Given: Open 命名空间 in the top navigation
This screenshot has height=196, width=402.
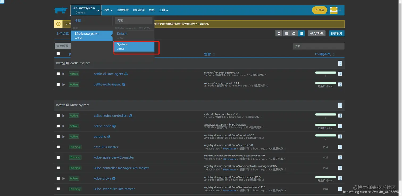Looking at the screenshot, I should (139, 10).
